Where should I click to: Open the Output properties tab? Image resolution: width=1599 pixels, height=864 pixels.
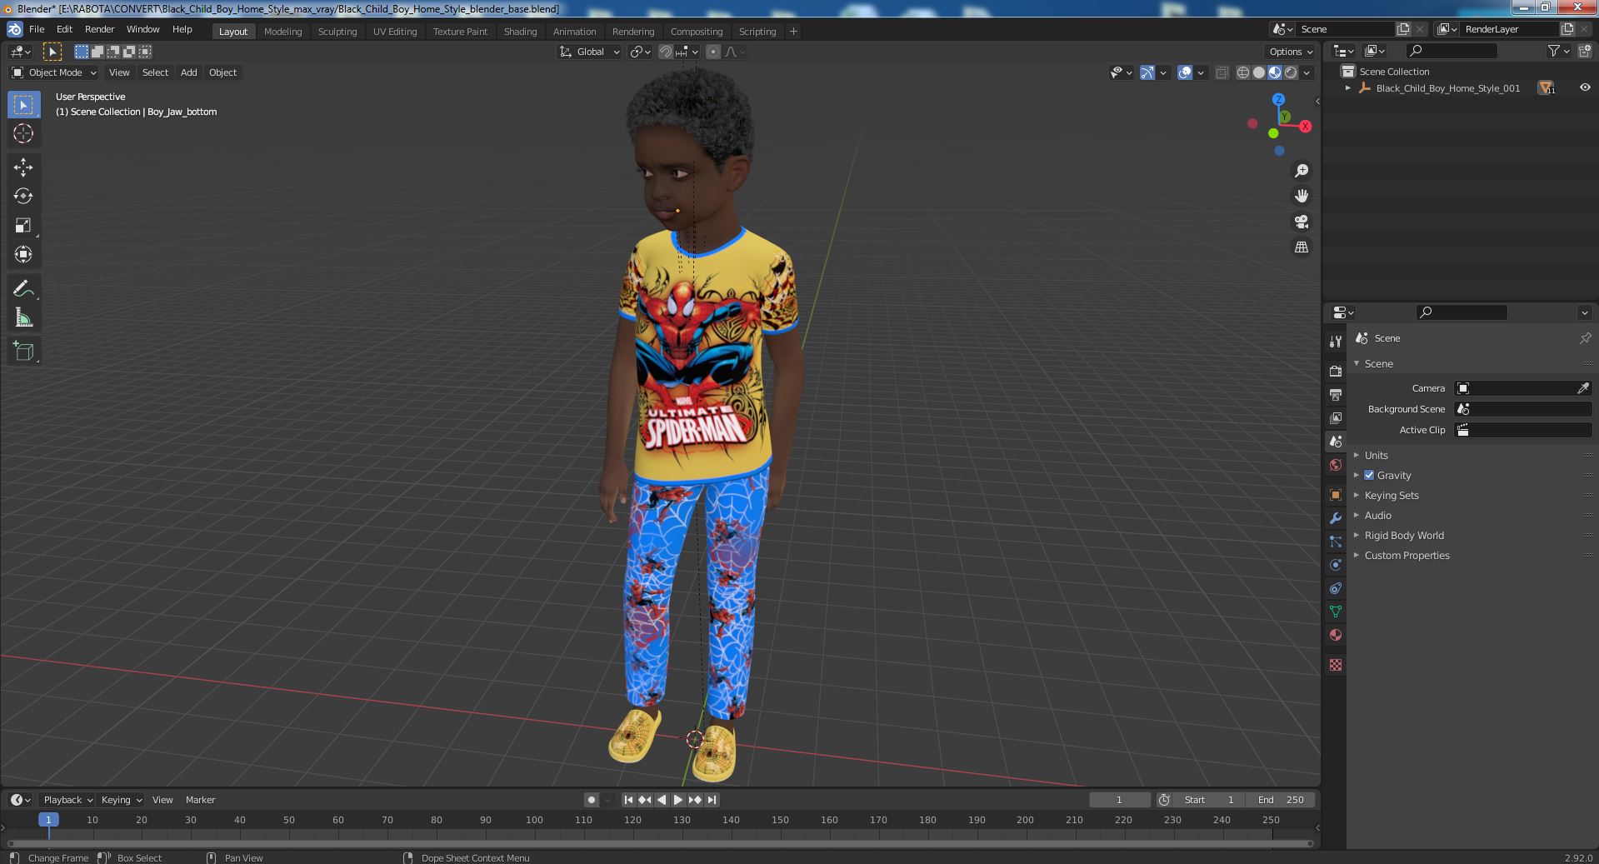1336,394
